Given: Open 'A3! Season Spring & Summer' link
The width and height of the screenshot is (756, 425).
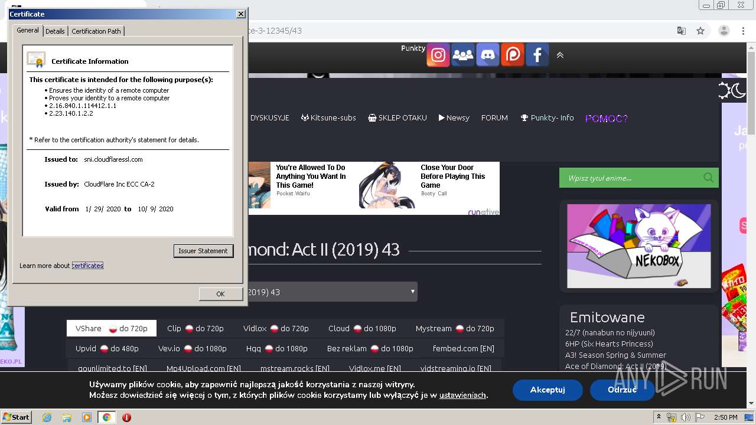Looking at the screenshot, I should (x=615, y=355).
